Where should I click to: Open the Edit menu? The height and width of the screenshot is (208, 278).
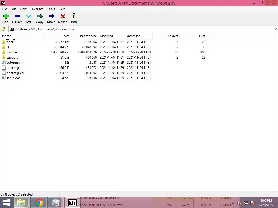coord(13,9)
